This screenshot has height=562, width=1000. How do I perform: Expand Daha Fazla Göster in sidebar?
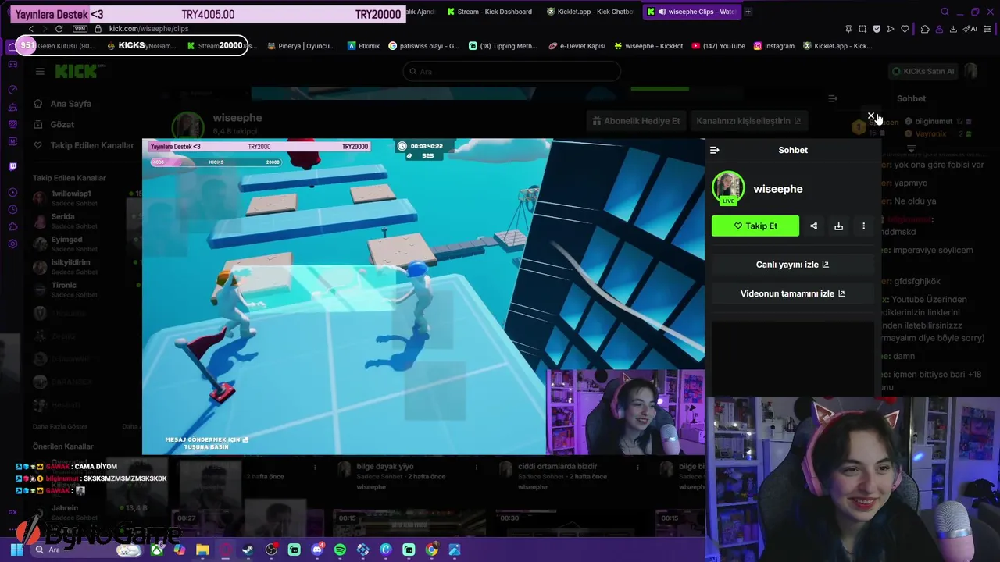click(60, 427)
